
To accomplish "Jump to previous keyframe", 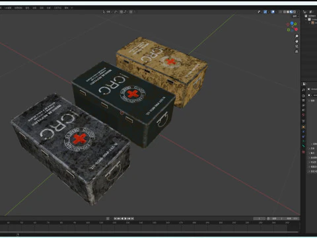I will pos(119,219).
